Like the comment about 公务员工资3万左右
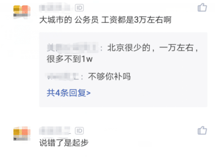This screenshot has height=161, width=215. coord(202,7)
